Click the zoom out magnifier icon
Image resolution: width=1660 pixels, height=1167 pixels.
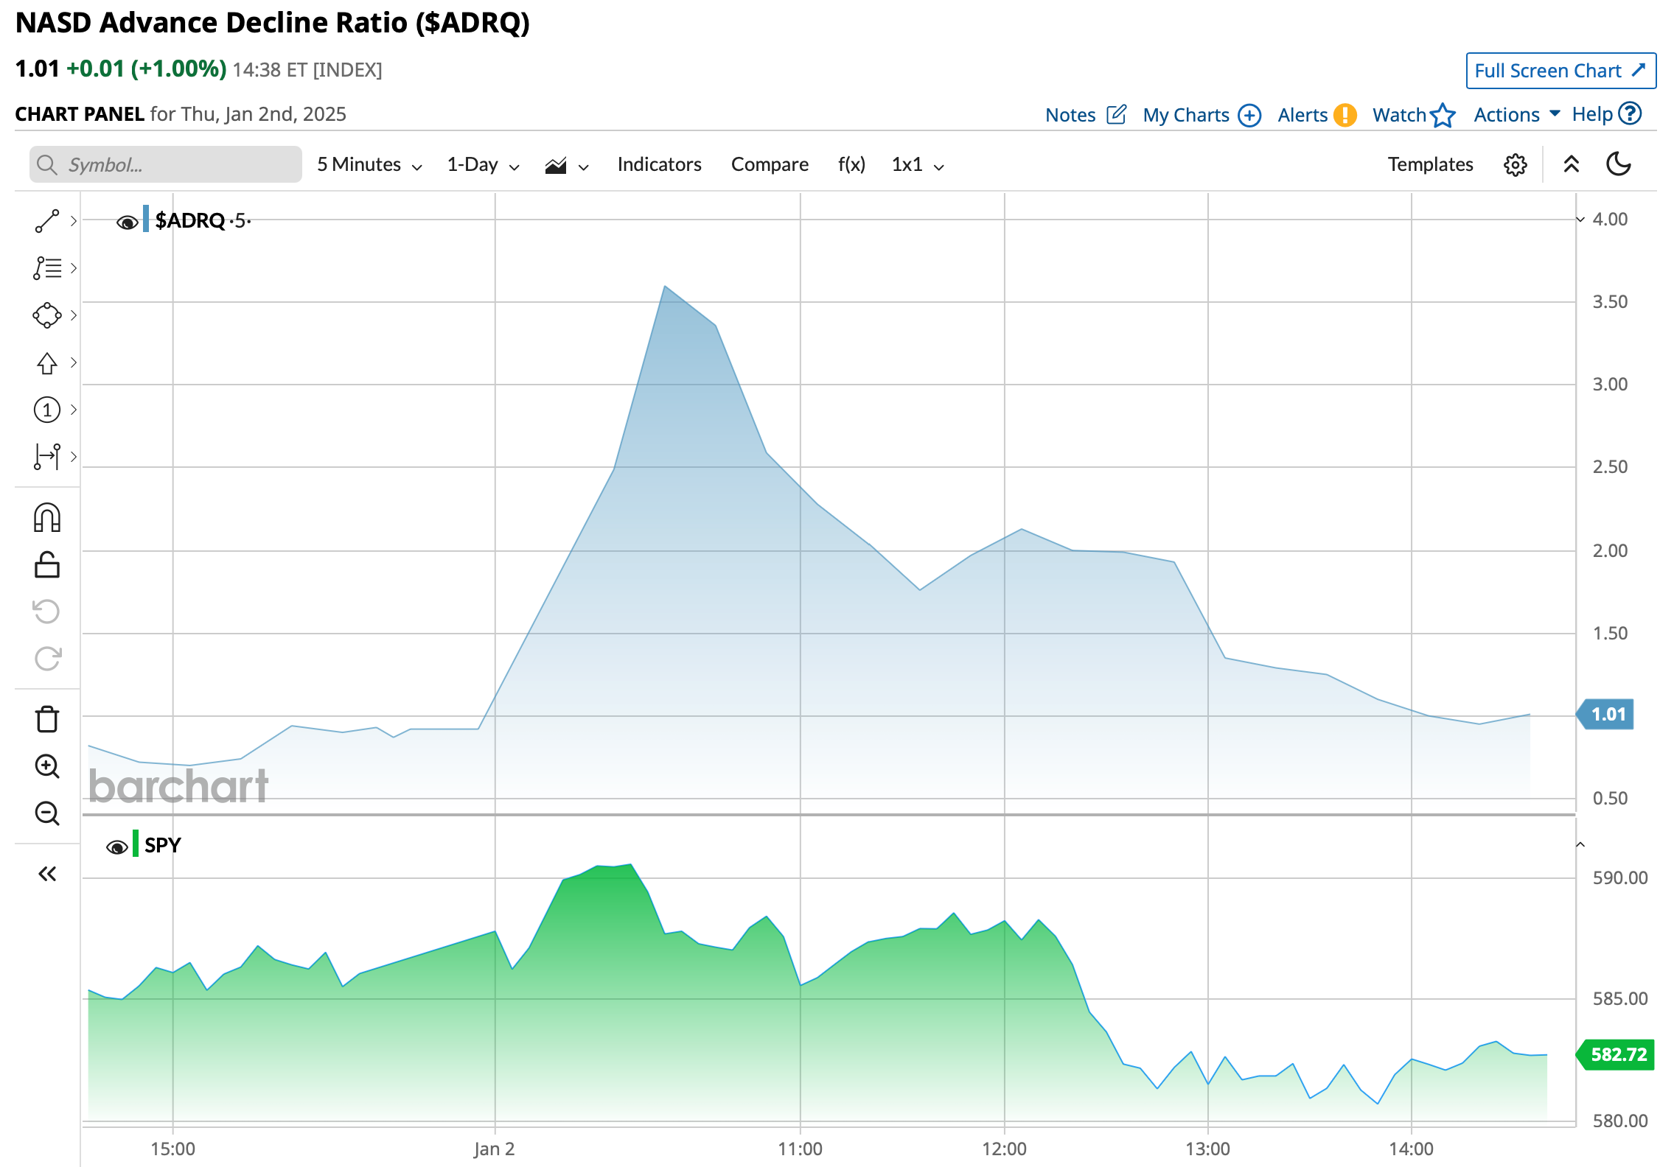tap(47, 813)
